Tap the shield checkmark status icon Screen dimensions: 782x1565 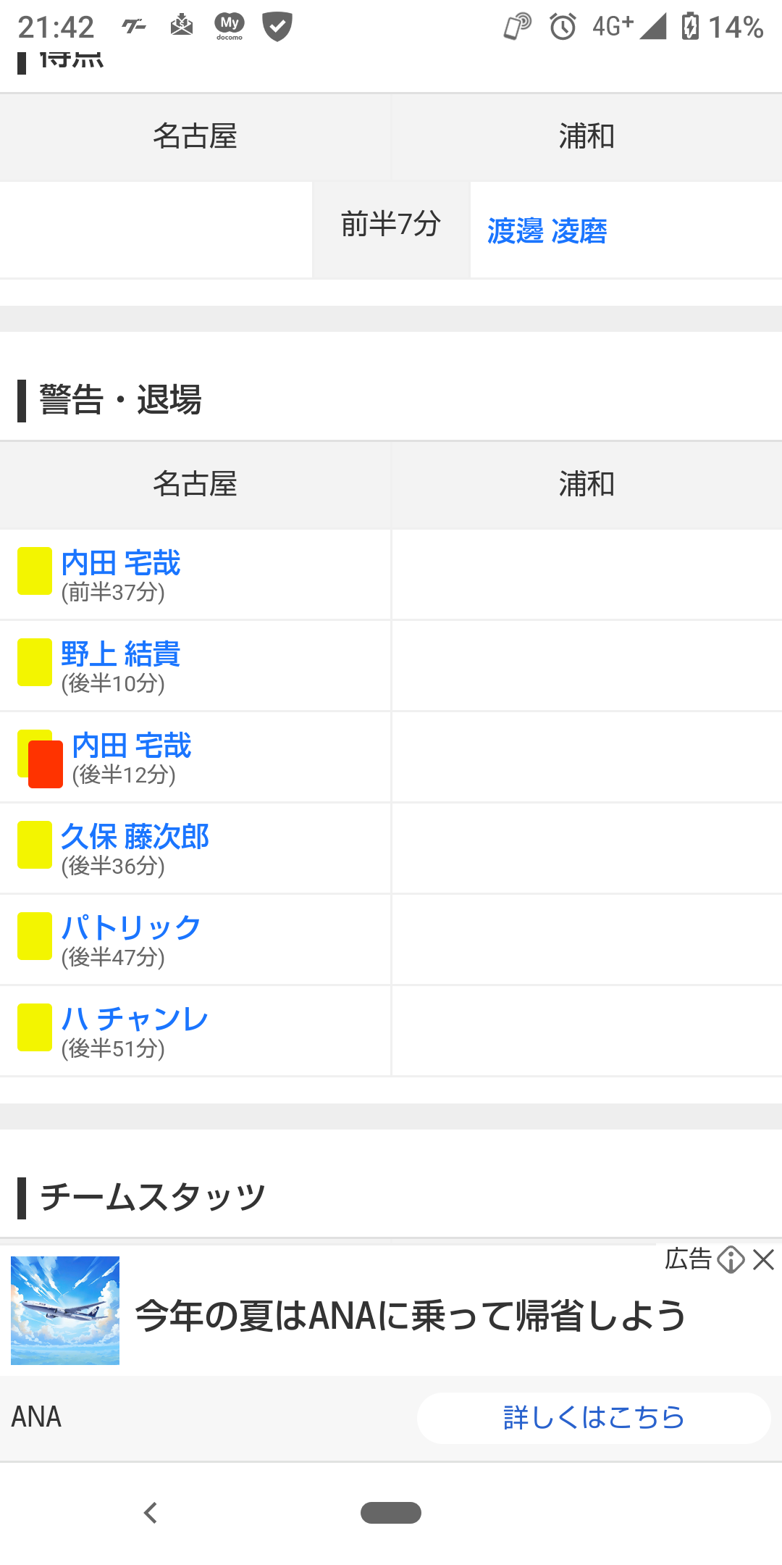click(277, 27)
